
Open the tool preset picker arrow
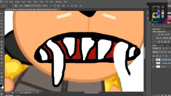tap(6, 6)
